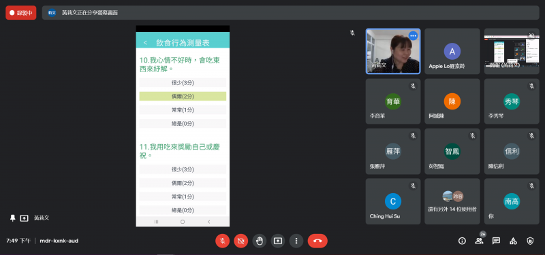Click the 黃莉文 avatar in the top banner
This screenshot has width=545, height=255.
coord(52,13)
